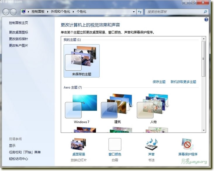Click the 更改桌面图标 sidebar link
Screen dimensions: 214x171
tap(18, 32)
